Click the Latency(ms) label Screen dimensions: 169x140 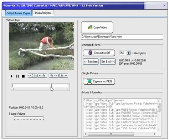point(139,53)
